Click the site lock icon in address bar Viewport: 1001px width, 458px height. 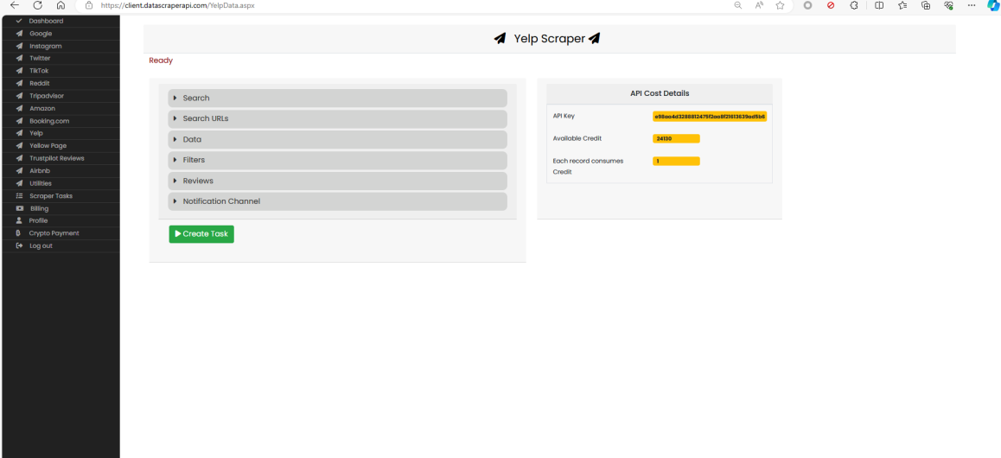pyautogui.click(x=89, y=5)
